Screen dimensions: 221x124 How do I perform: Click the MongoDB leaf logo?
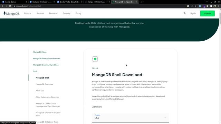(x=11, y=13)
